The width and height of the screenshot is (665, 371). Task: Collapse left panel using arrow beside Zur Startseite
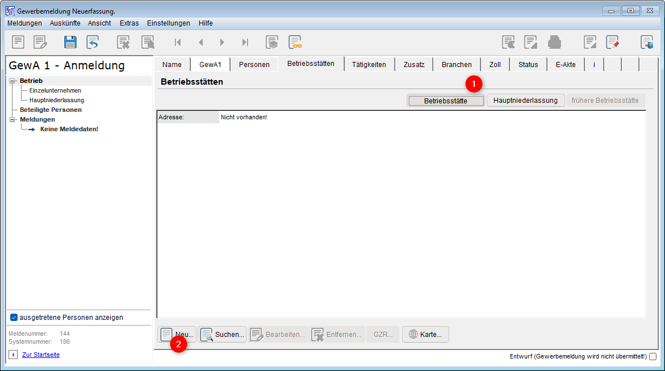[x=13, y=355]
